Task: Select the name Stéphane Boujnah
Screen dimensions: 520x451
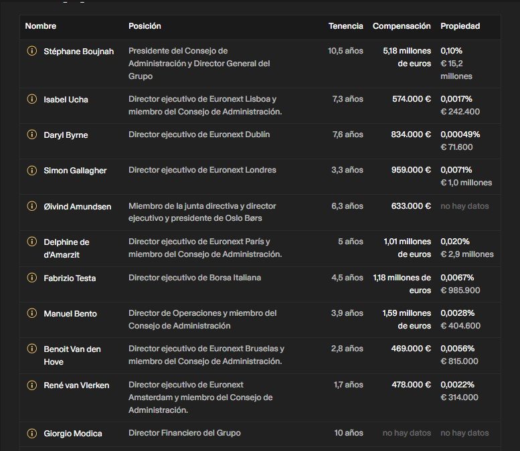Action: click(78, 52)
